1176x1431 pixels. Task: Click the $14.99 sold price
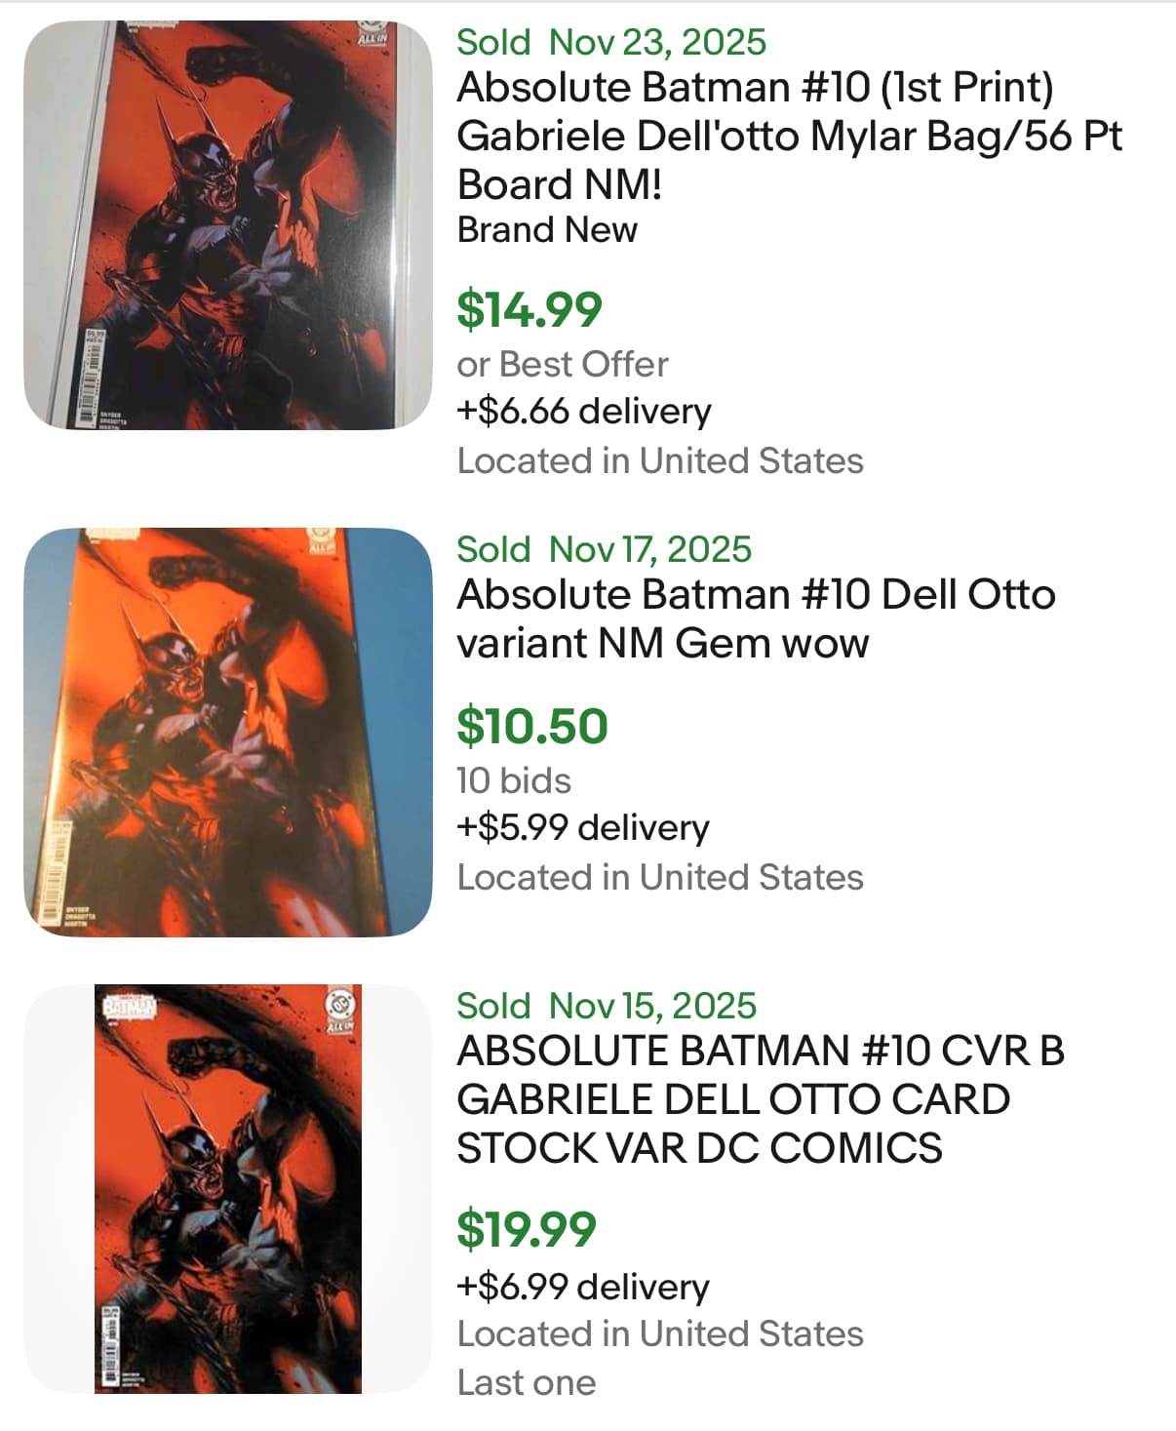coord(529,309)
